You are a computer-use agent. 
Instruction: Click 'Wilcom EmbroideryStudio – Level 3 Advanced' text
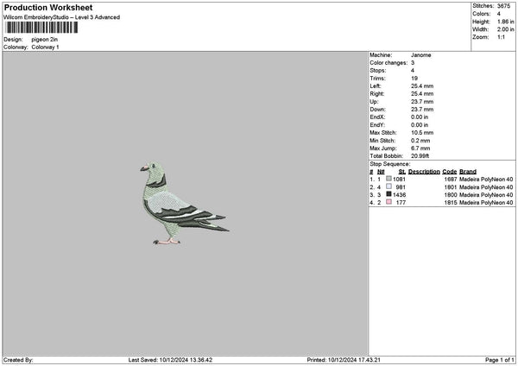click(x=62, y=17)
